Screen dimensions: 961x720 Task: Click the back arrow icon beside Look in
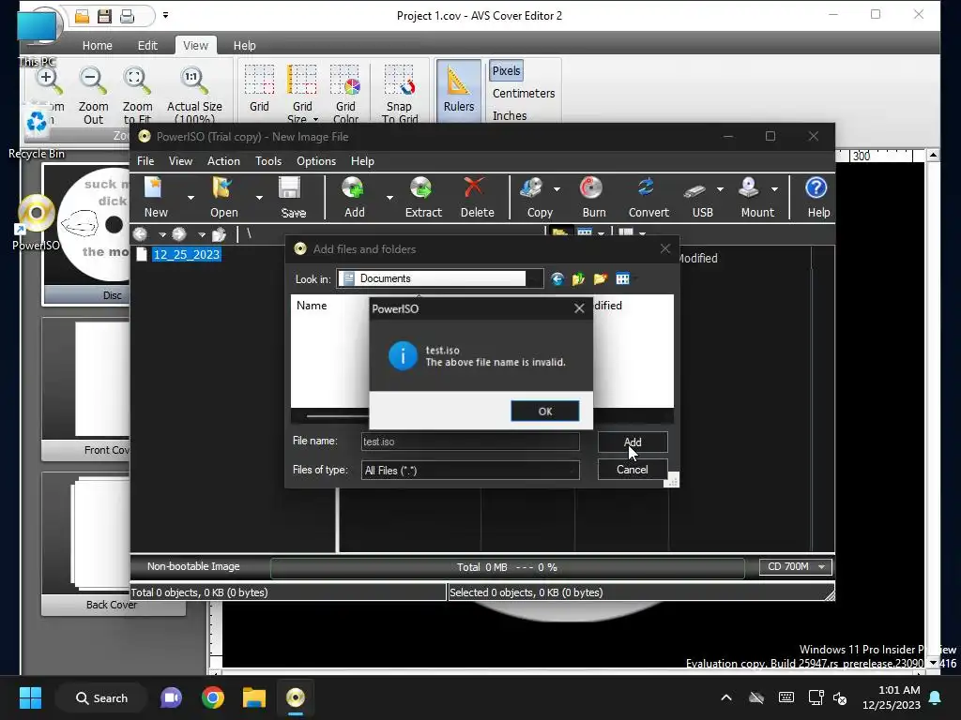[557, 279]
